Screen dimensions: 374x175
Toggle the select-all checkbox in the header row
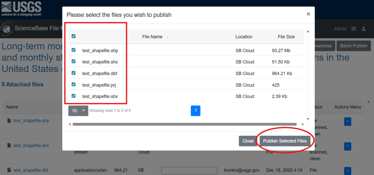click(x=73, y=36)
